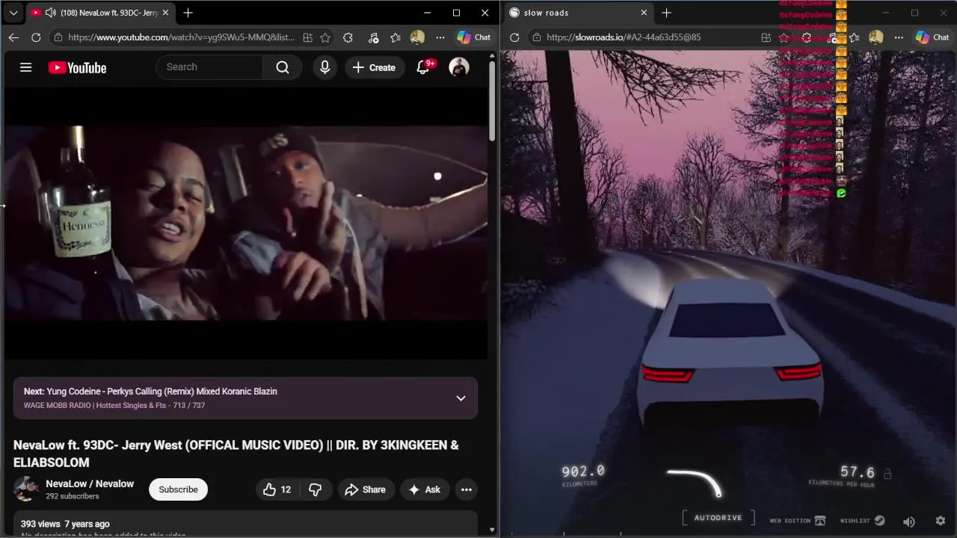Close the slow roads tab
The height and width of the screenshot is (538, 957).
644,13
